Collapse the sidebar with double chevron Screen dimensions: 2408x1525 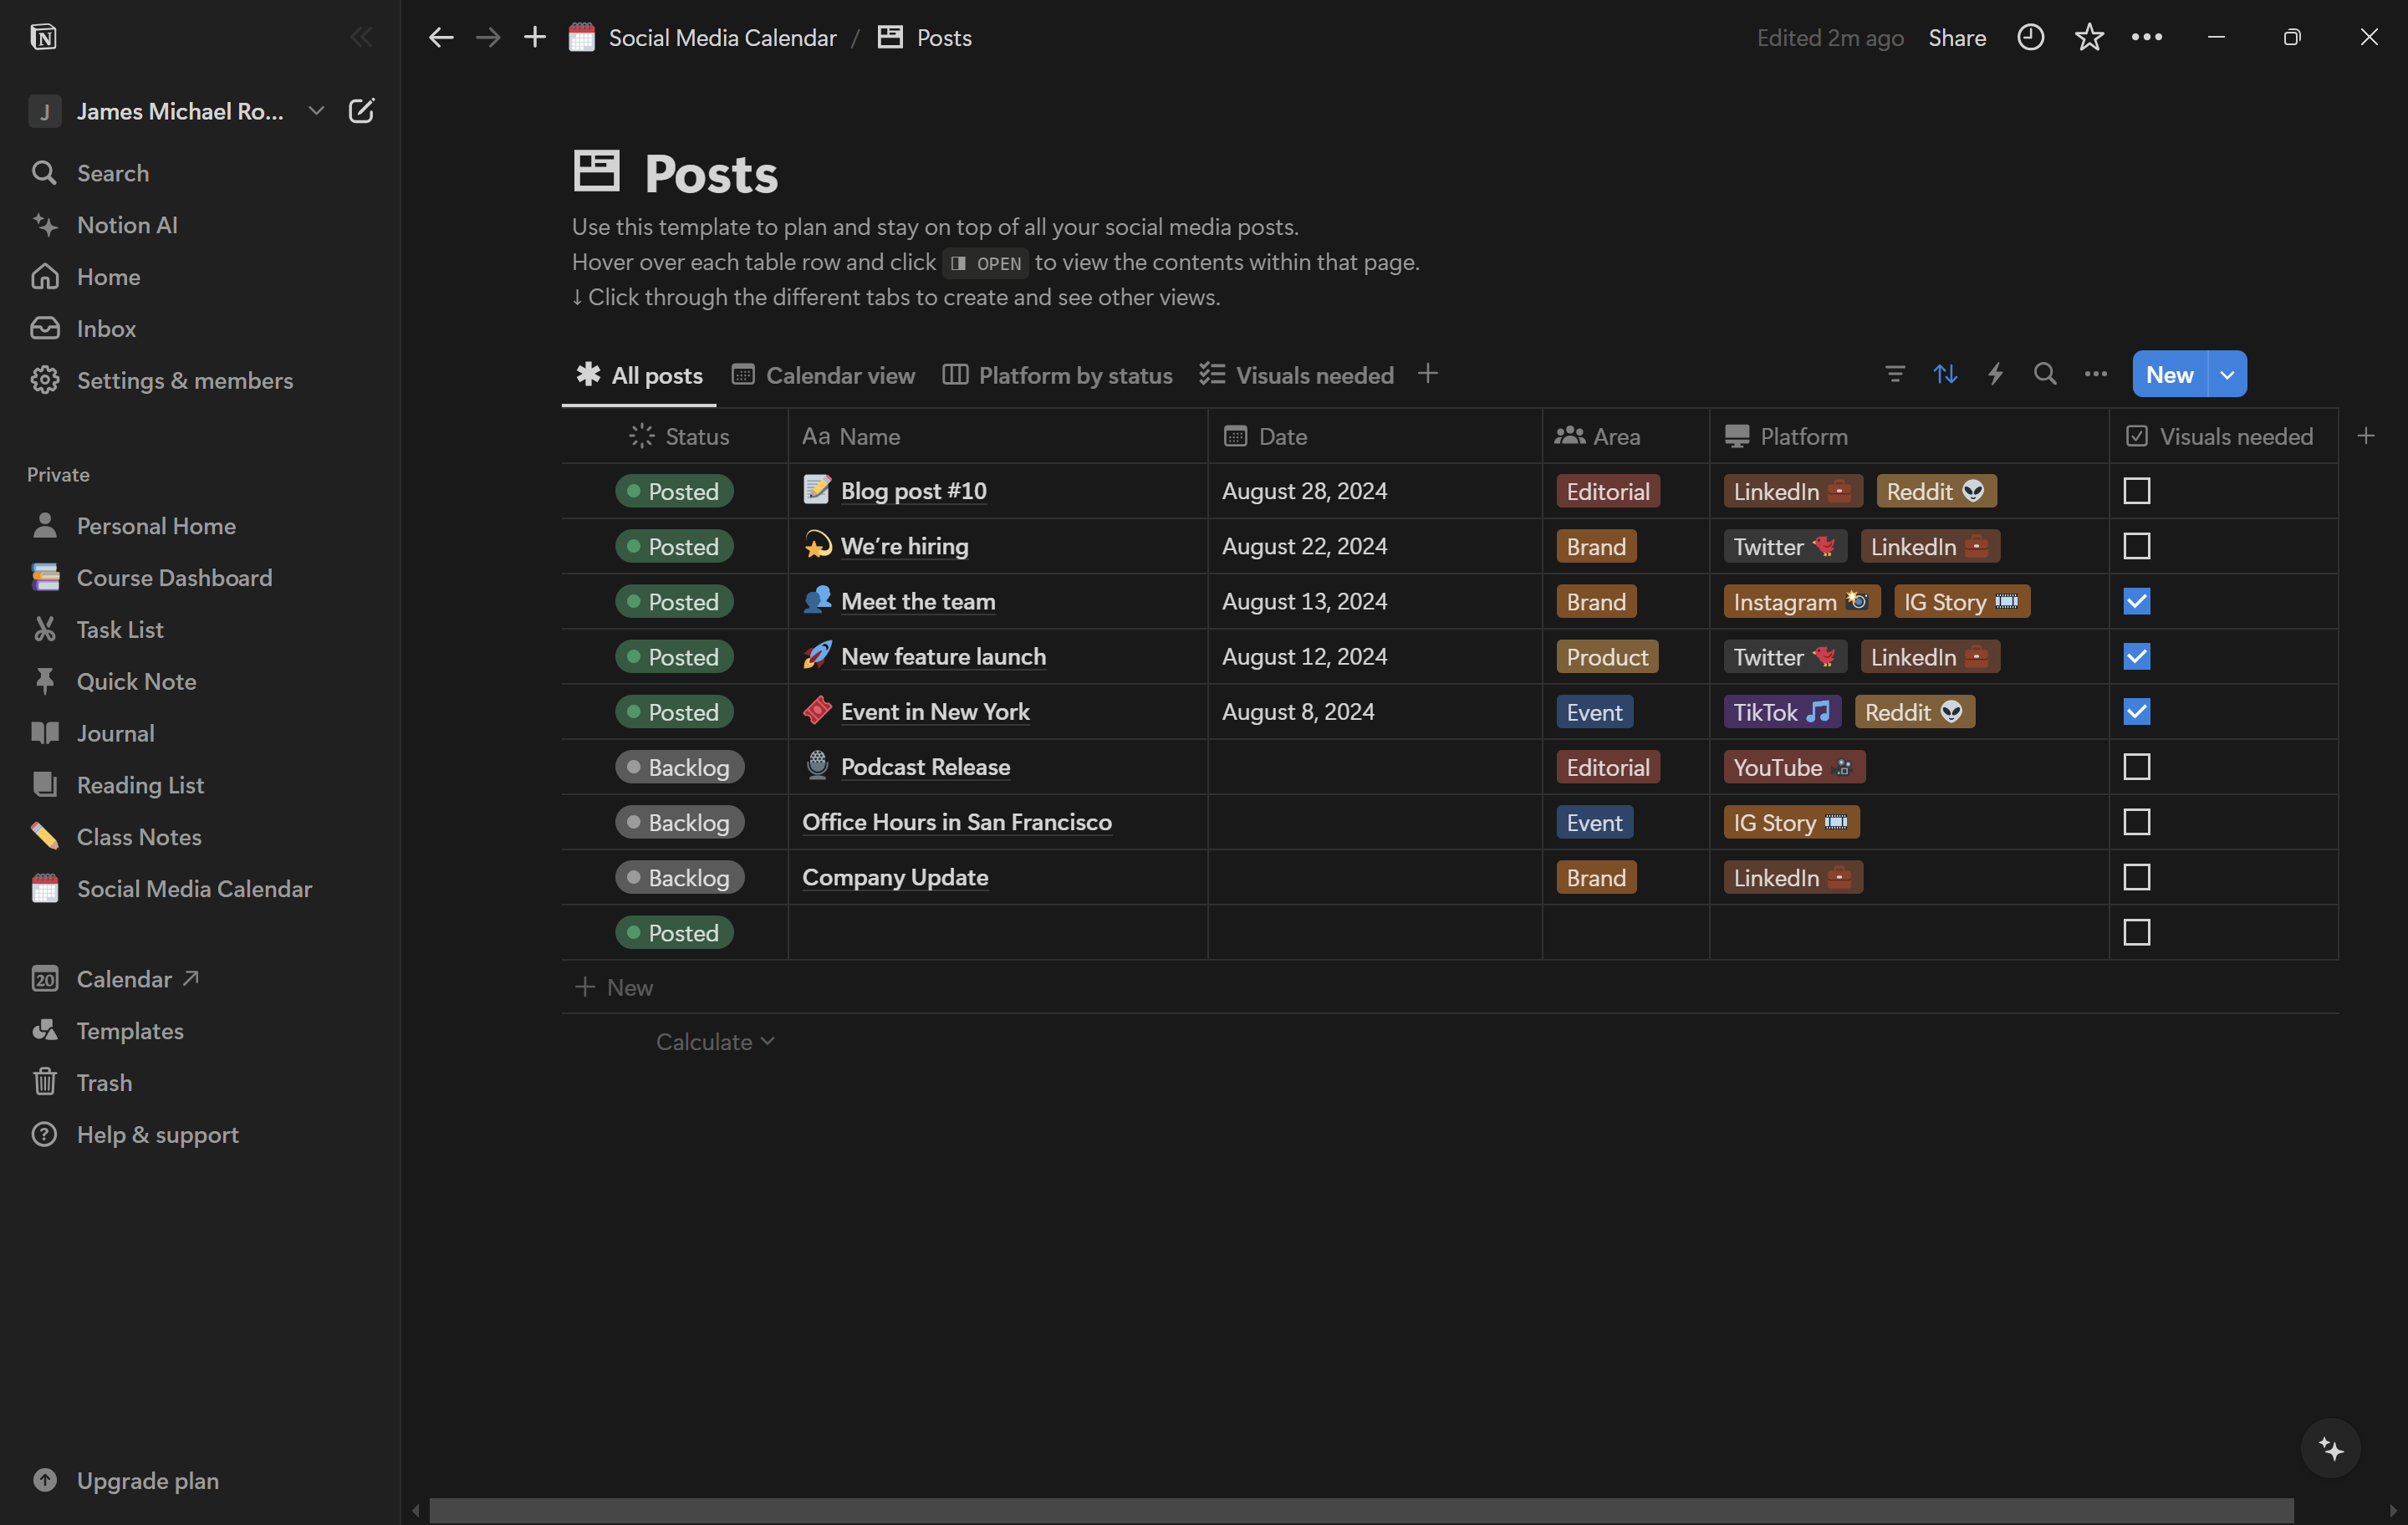[x=361, y=38]
